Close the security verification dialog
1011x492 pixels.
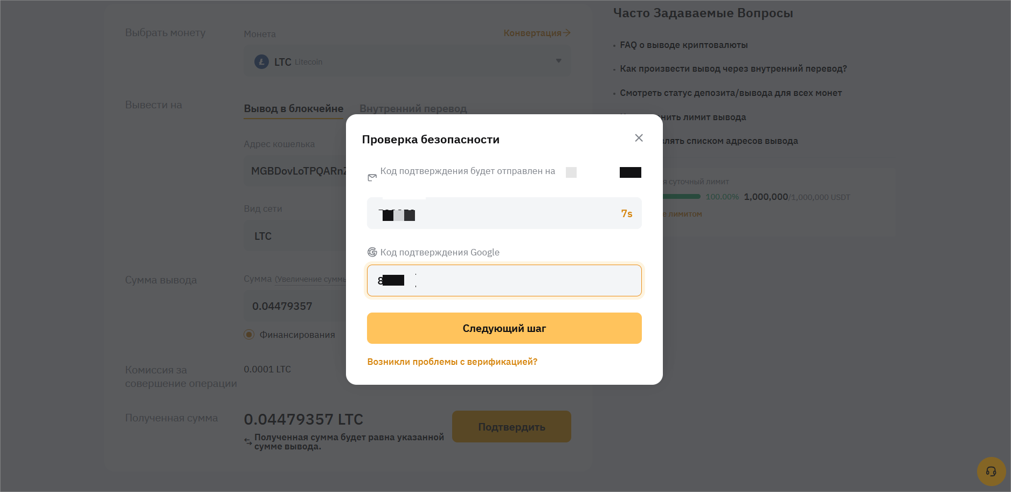639,138
